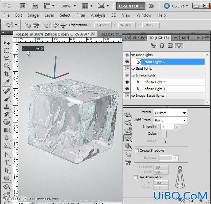Select the Spot Healing Brush tool
Viewport: 211px width, 204px height.
pos(7,91)
